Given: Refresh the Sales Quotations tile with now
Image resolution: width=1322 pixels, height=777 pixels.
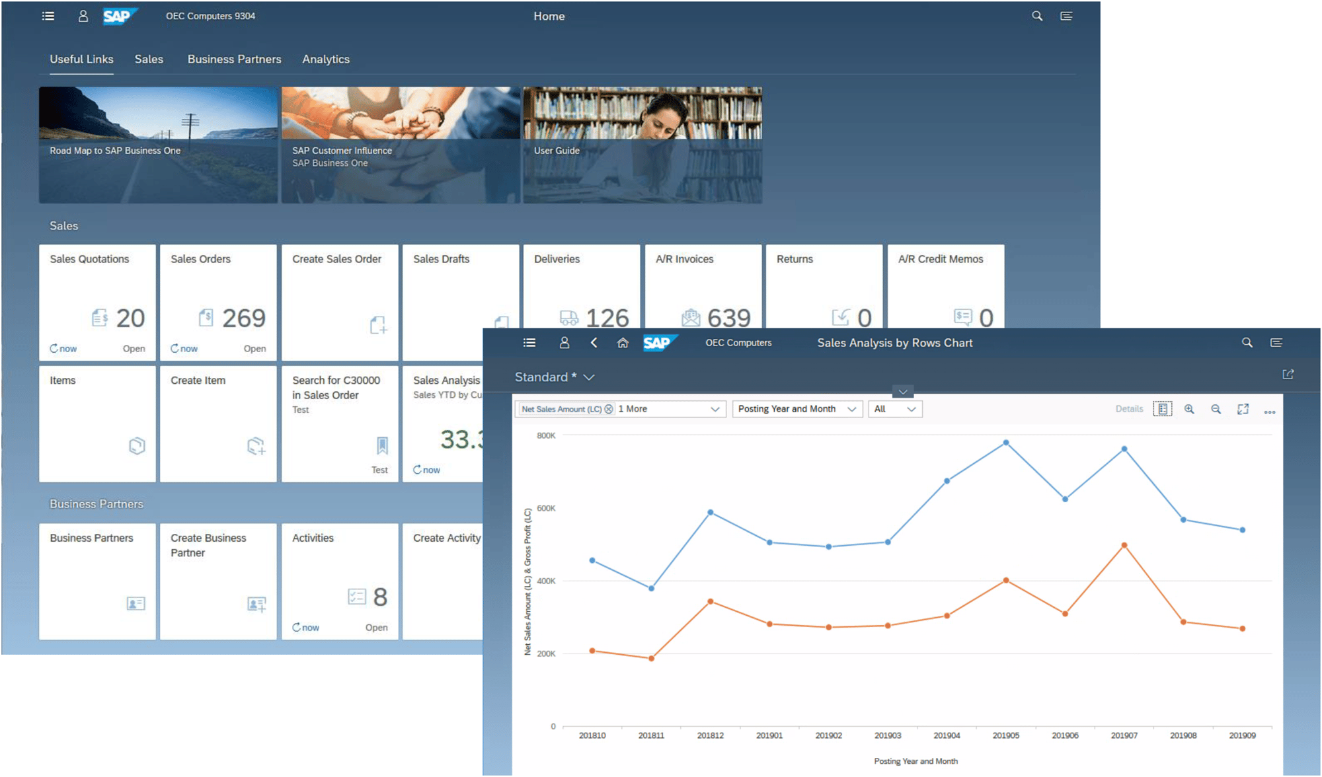Looking at the screenshot, I should coord(63,348).
